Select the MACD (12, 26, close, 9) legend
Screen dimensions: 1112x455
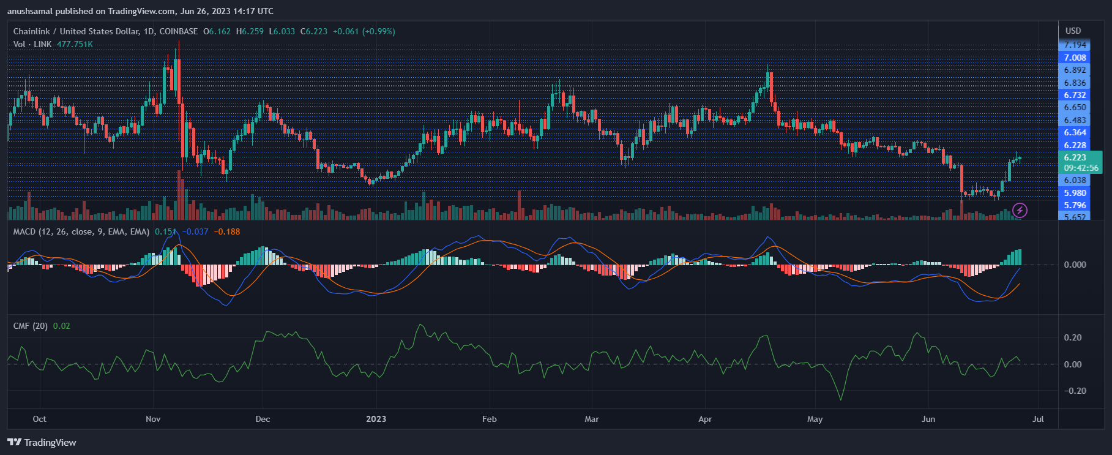[81, 231]
